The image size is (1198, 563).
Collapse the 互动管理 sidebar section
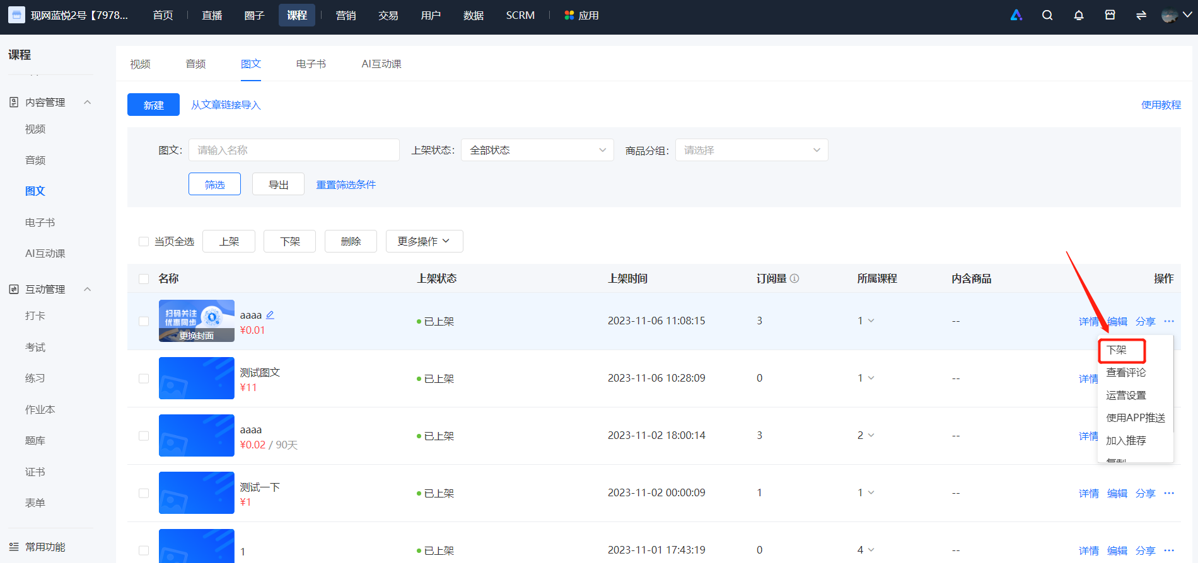click(88, 289)
